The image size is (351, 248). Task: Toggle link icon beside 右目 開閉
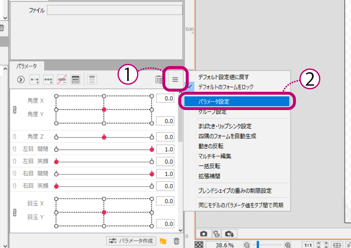coord(15,173)
